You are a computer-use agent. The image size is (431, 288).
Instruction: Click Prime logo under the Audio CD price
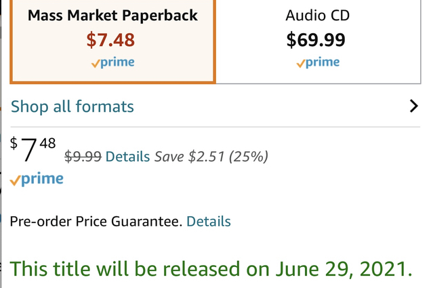pos(317,62)
